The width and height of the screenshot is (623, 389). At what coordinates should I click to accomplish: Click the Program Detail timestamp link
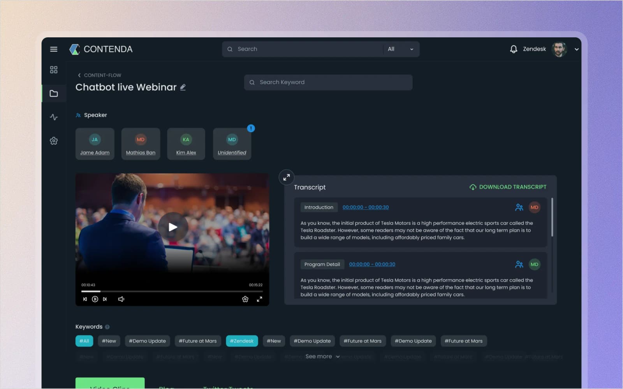pos(372,265)
